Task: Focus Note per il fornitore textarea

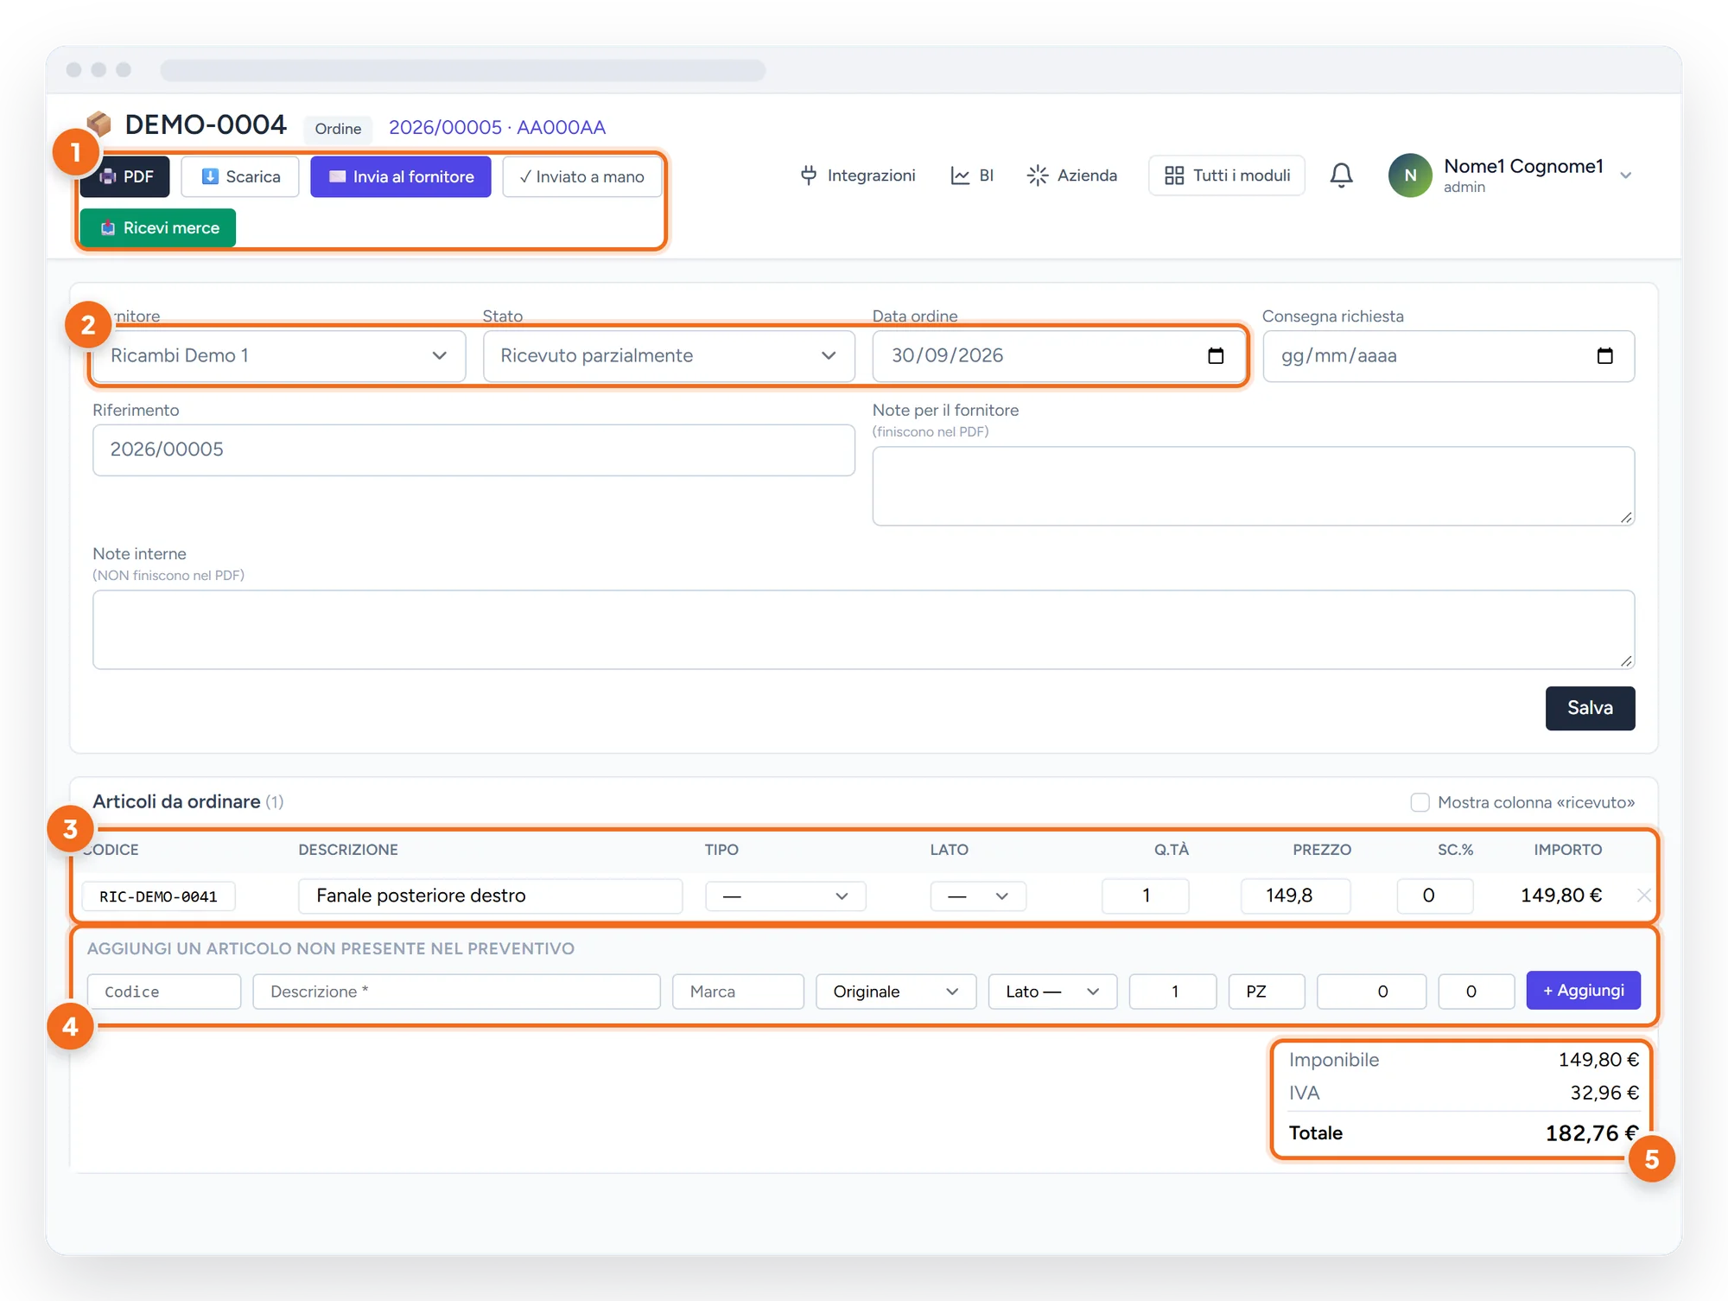Action: tap(1253, 486)
